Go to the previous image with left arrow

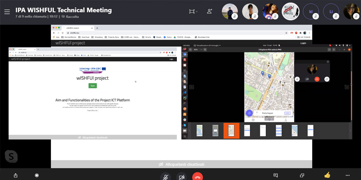point(191,87)
